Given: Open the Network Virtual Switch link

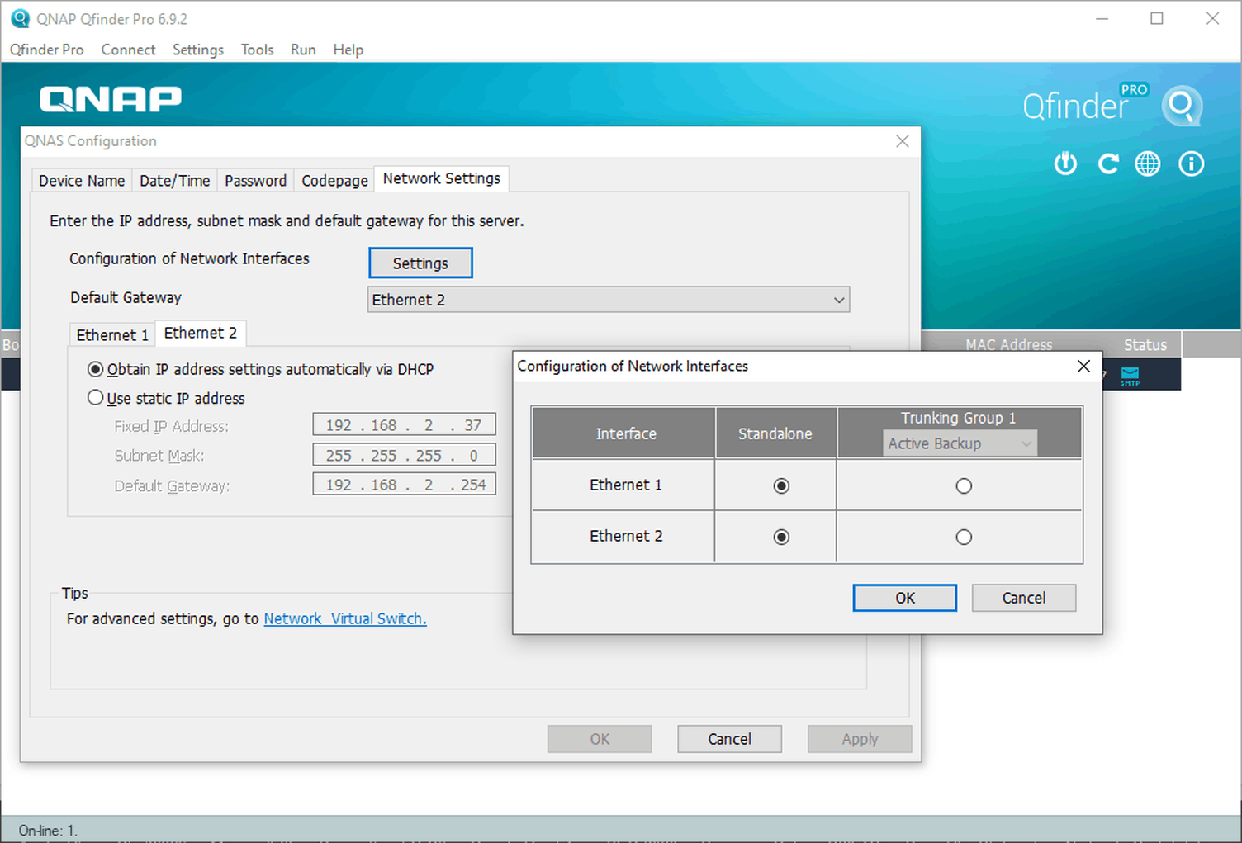Looking at the screenshot, I should coord(345,618).
